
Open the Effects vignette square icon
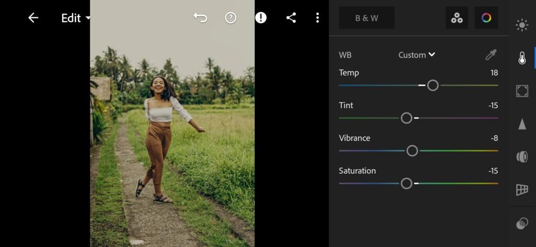[x=522, y=91]
